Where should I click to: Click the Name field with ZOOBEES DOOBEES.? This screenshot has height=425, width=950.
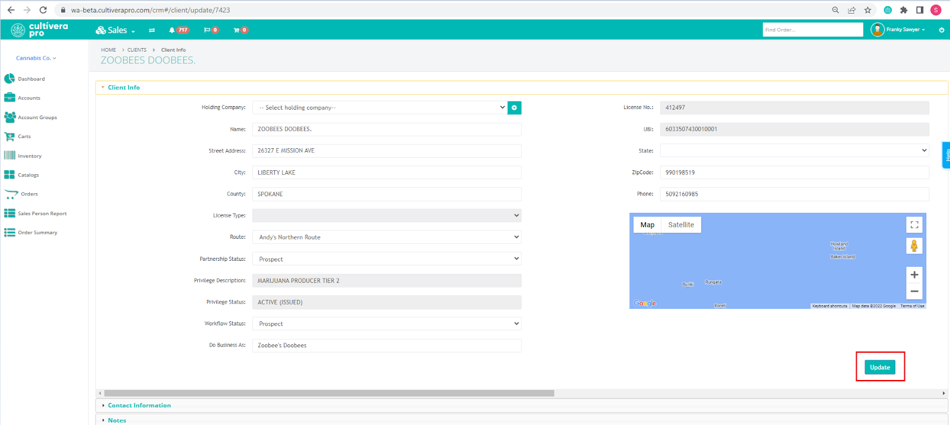click(387, 129)
